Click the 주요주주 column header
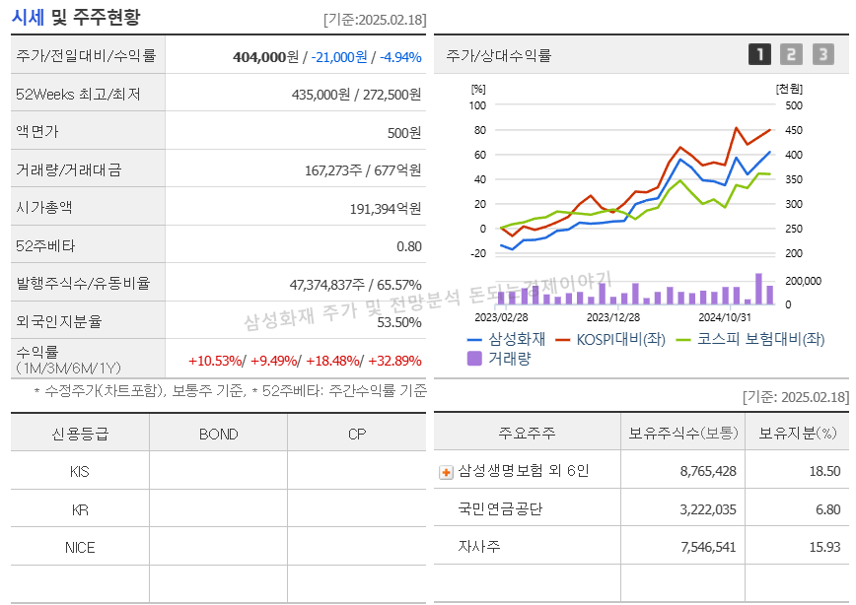The image size is (856, 605). [x=527, y=433]
